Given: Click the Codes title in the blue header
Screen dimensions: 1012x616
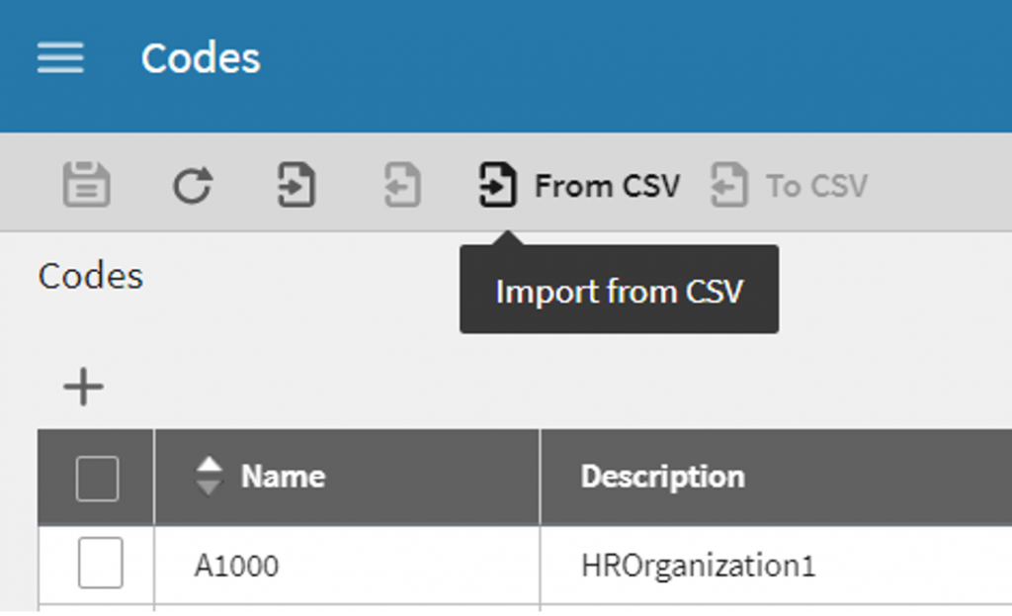Looking at the screenshot, I should point(201,58).
